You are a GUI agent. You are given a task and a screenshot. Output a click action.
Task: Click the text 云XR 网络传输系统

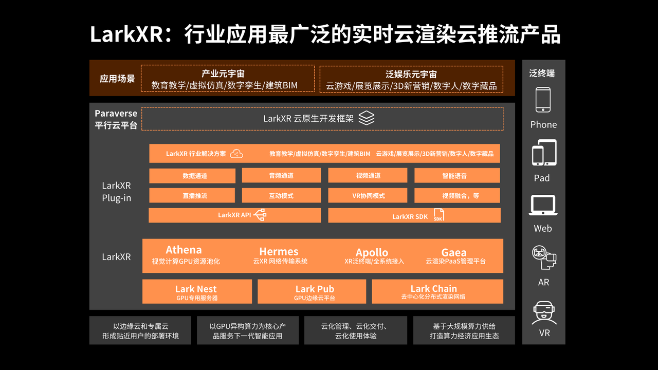(280, 262)
